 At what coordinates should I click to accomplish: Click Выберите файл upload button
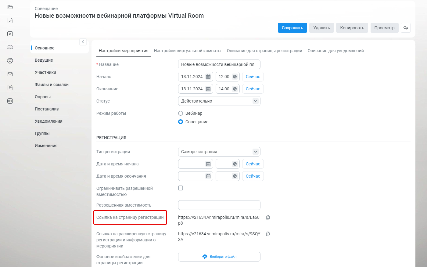point(219,257)
